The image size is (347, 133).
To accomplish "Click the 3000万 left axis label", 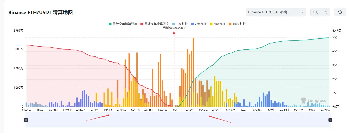I will click(19, 49).
